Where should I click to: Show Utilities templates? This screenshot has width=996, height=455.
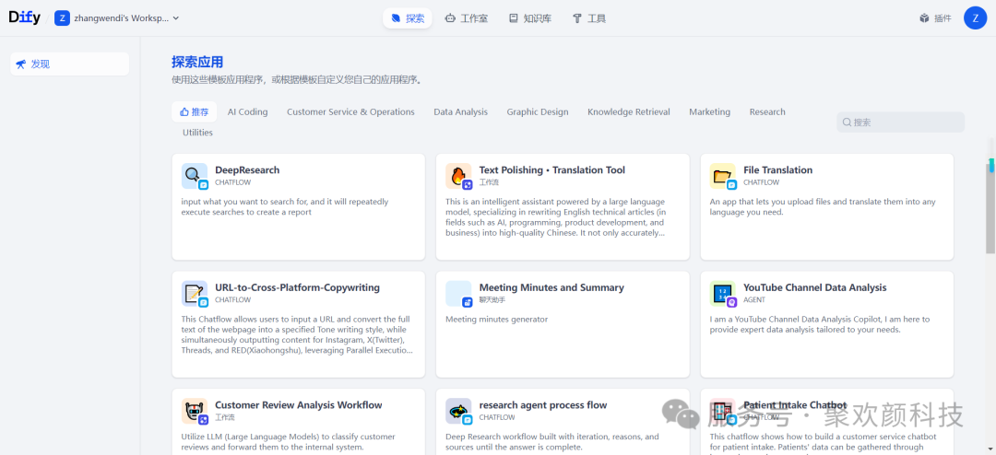197,133
